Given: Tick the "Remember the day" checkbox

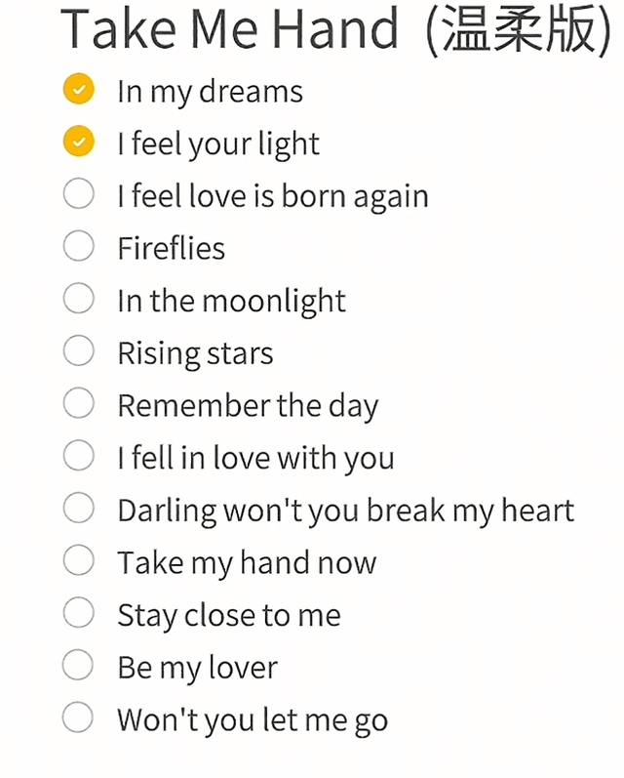Looking at the screenshot, I should (x=78, y=402).
